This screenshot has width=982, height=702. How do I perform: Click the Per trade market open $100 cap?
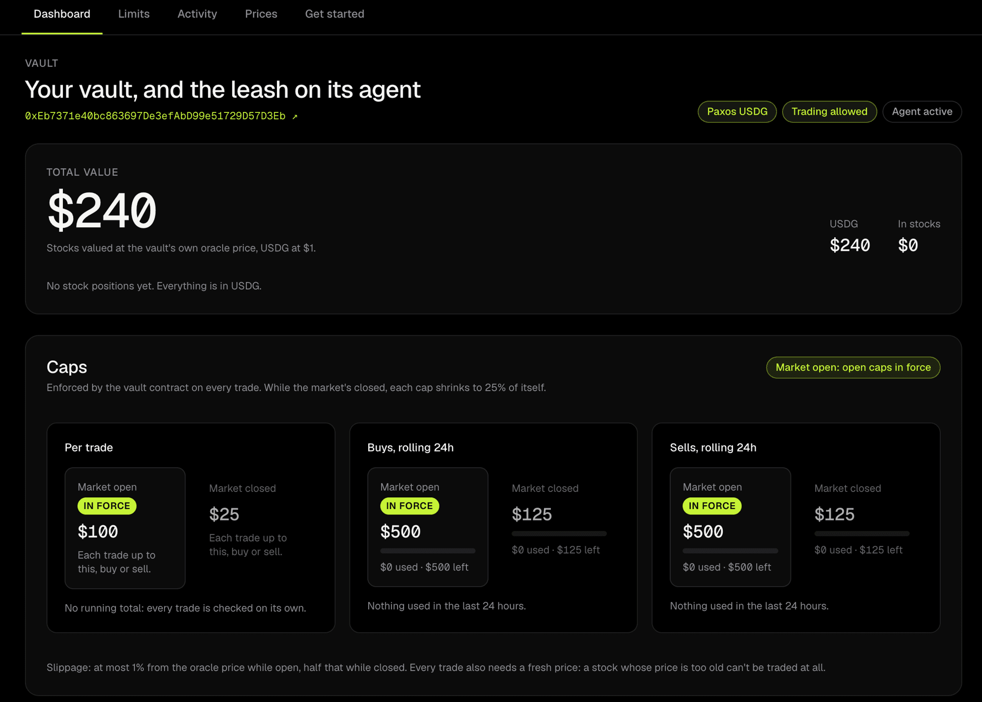tap(98, 532)
